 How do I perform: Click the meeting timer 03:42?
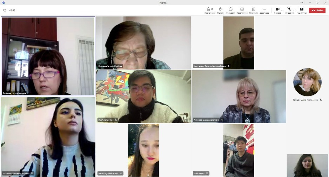[x=12, y=10]
